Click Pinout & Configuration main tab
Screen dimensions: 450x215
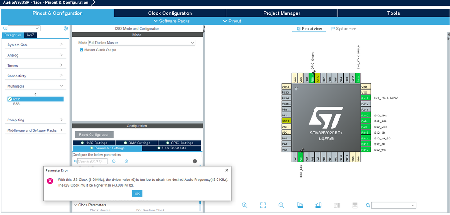tap(57, 13)
